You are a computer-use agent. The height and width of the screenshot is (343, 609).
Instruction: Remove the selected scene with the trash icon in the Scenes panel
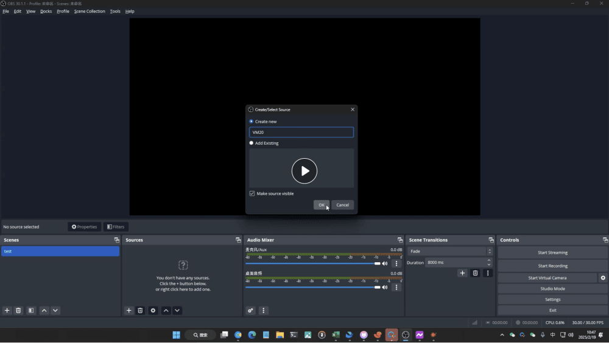pyautogui.click(x=18, y=310)
